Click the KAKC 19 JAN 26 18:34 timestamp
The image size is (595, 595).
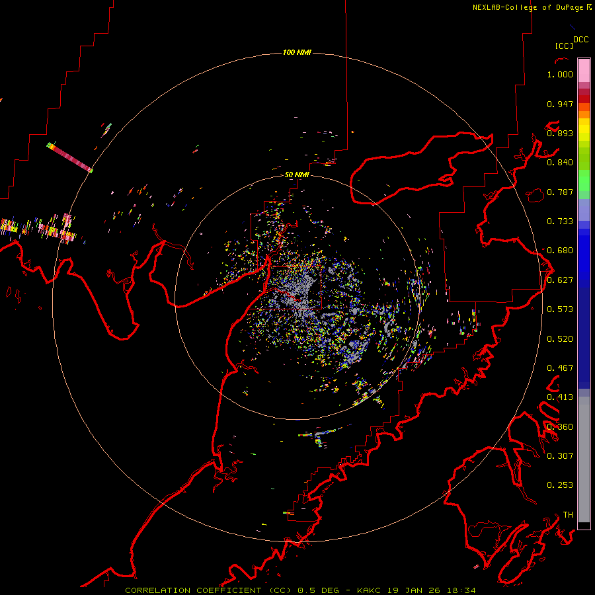[x=416, y=590]
